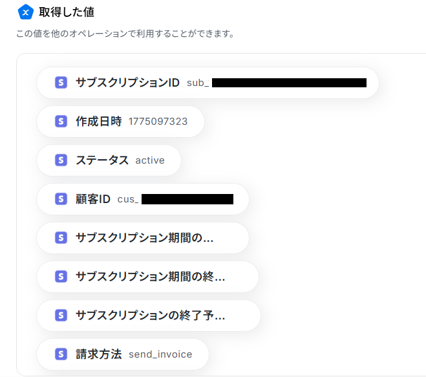Click Stripe icon on 請求方法 chip
Viewport: 426px width, 377px height.
[x=61, y=354]
